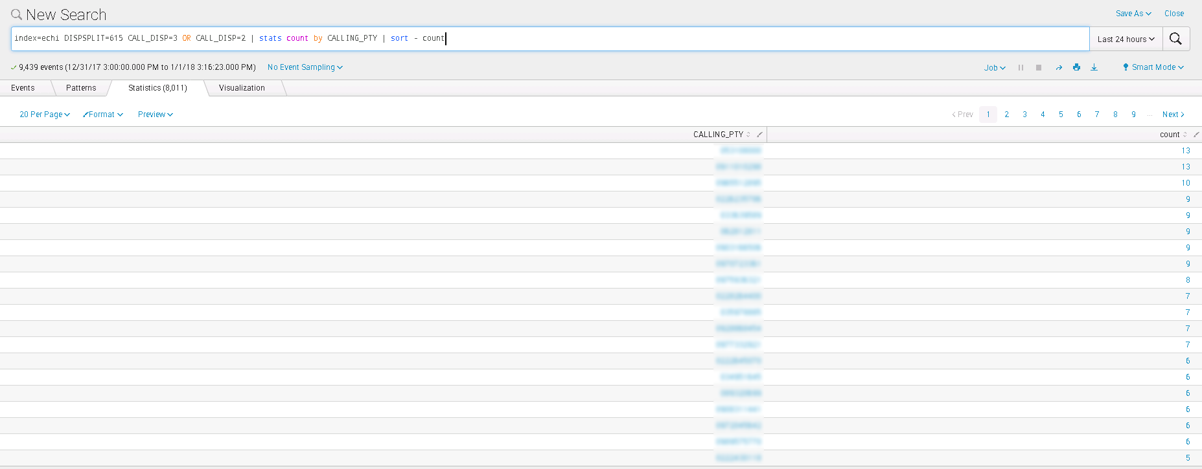Run search with the magnifier button
This screenshot has width=1202, height=469.
pyautogui.click(x=1175, y=39)
